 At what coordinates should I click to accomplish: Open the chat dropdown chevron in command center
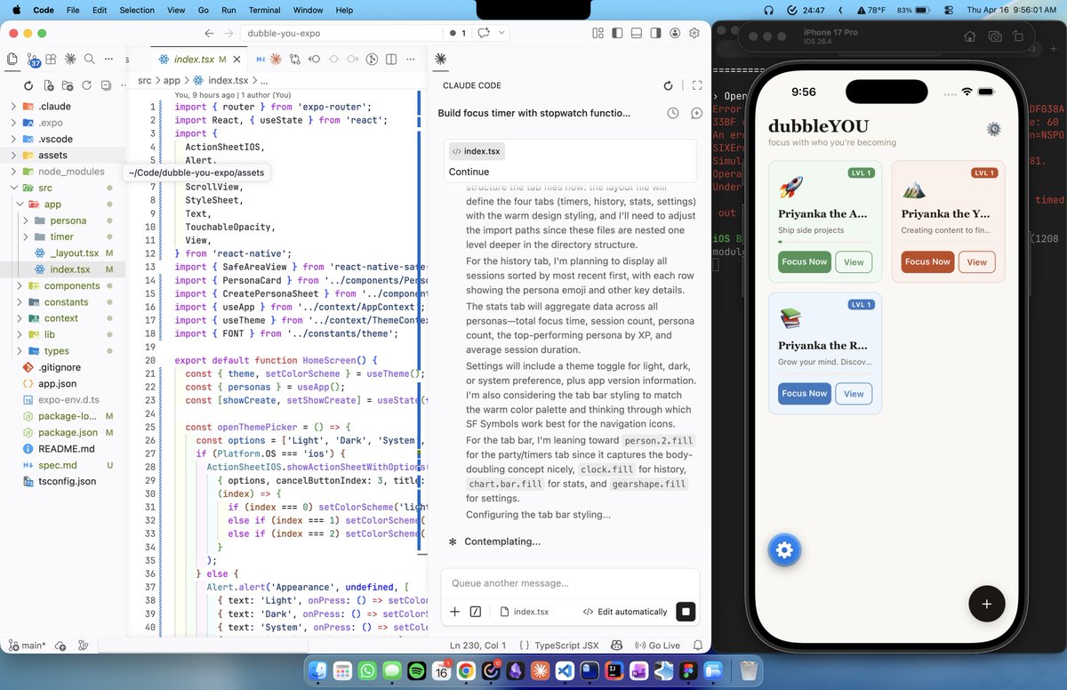tap(502, 33)
